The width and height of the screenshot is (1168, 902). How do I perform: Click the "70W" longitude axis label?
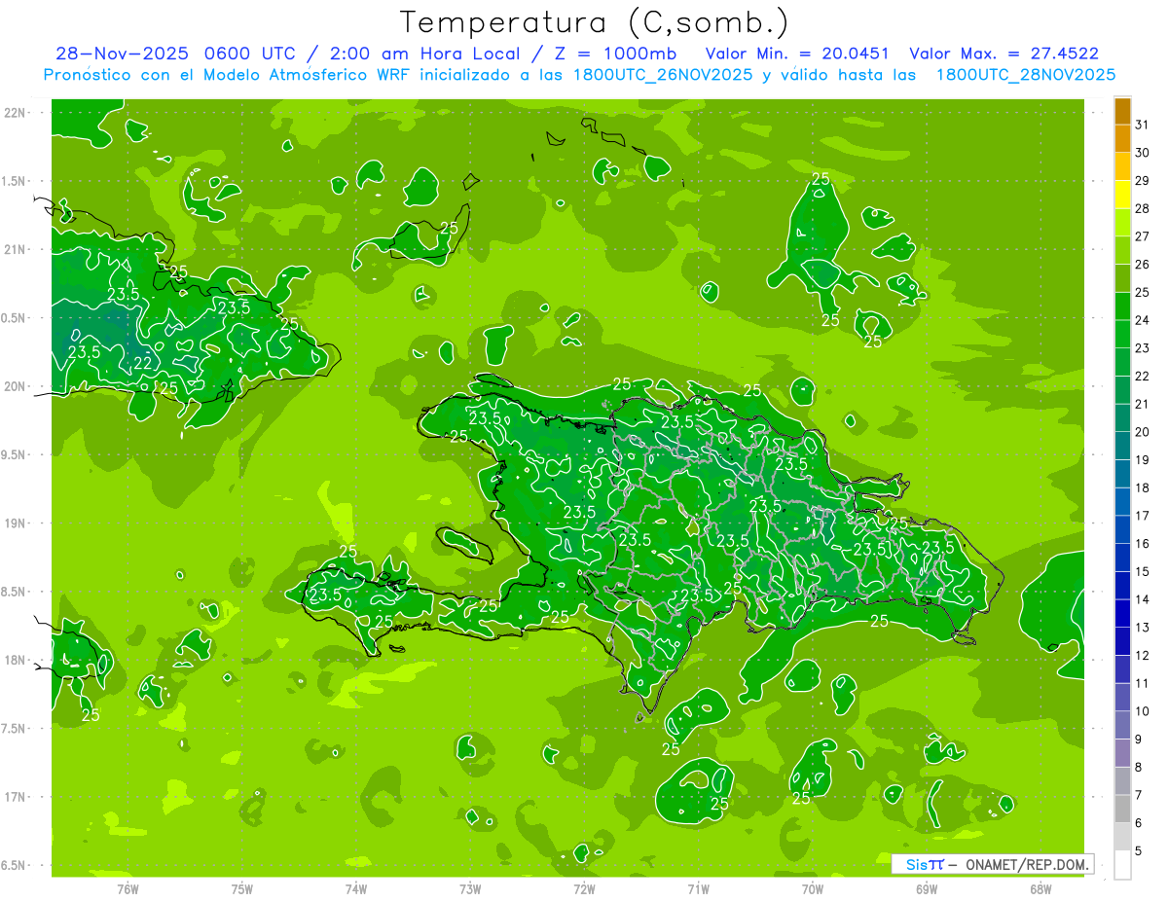[x=813, y=888]
